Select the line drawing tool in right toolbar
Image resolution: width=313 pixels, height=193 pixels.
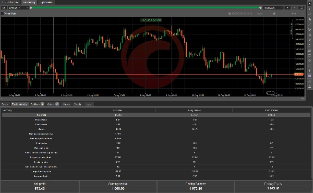[x=309, y=25]
